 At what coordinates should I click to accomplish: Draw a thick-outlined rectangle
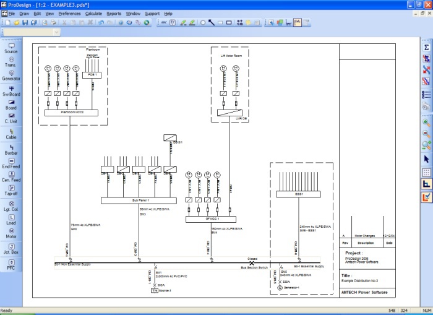point(229,23)
